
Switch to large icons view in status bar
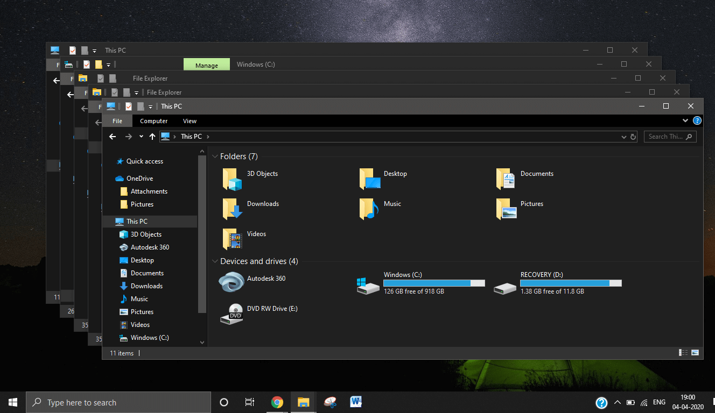point(695,353)
